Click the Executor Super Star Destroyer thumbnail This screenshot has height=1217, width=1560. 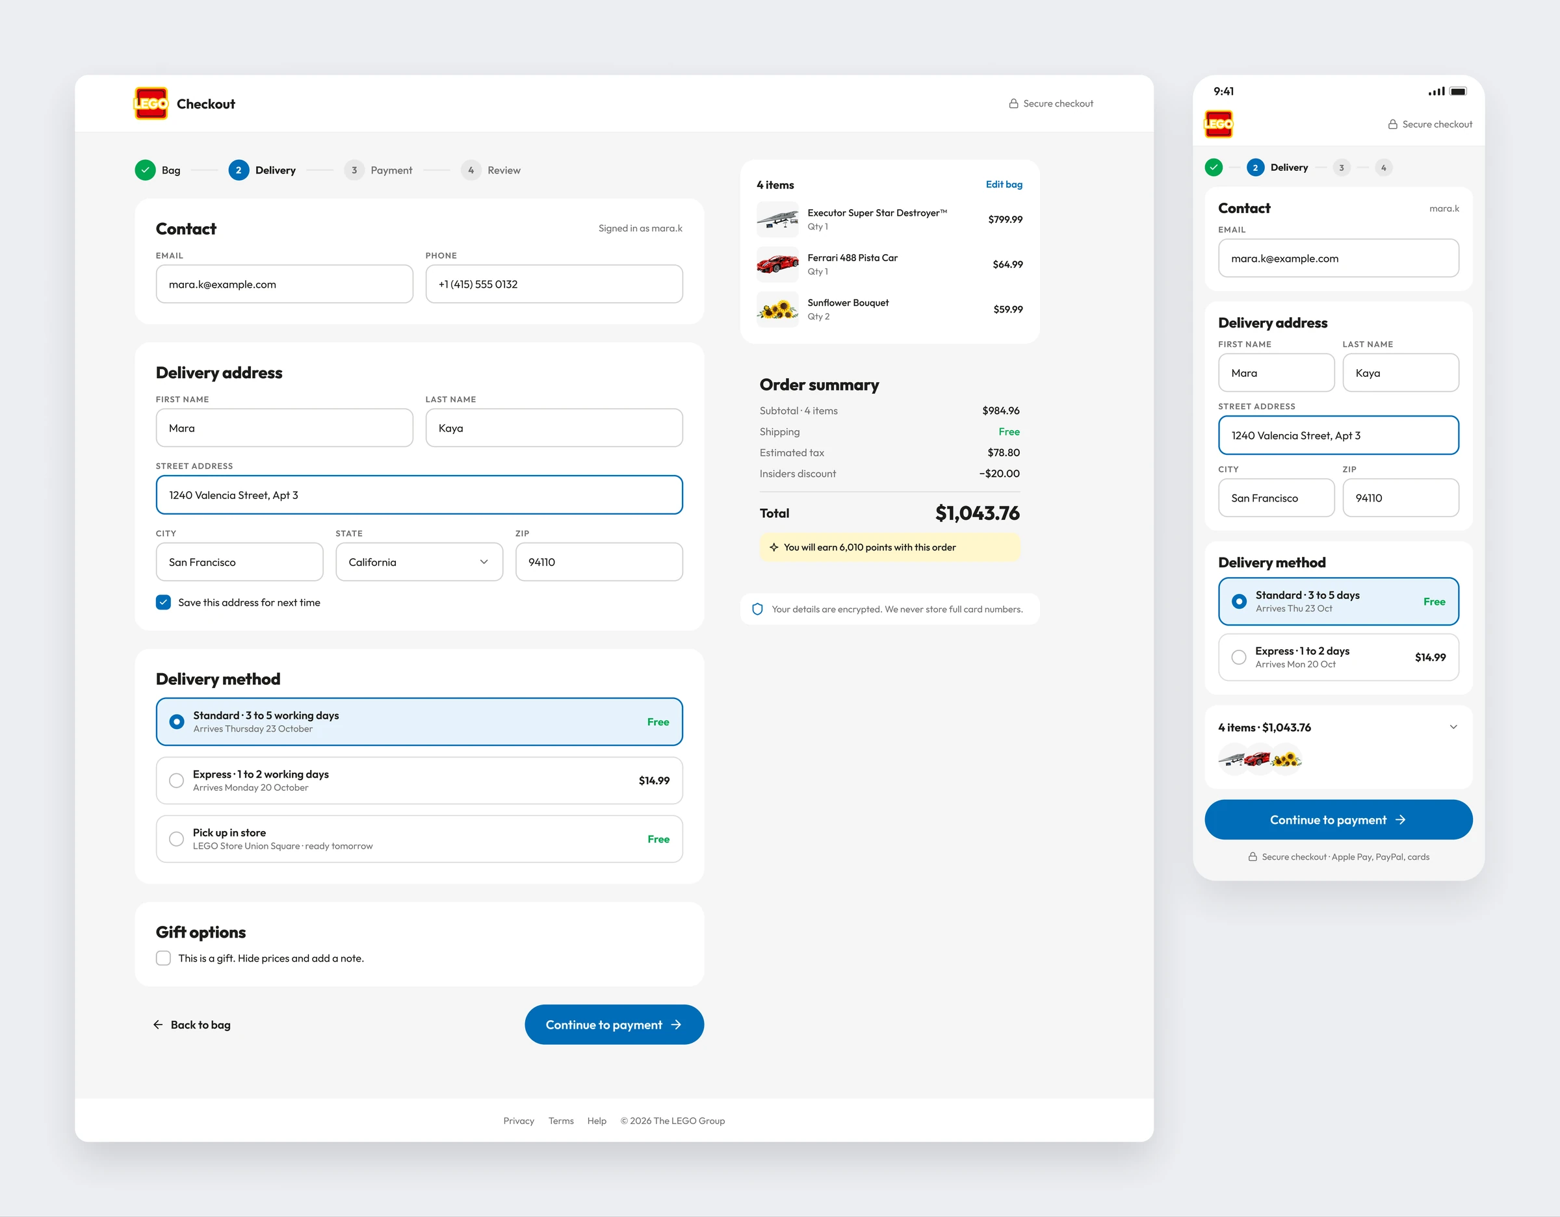[777, 219]
